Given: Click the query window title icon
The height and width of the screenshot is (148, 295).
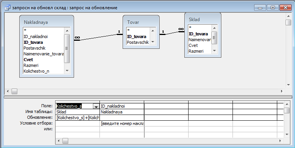Looking at the screenshot, I should click(7, 8).
